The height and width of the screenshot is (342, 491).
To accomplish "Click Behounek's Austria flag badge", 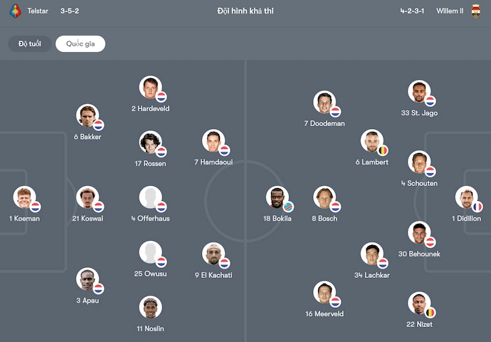I will pyautogui.click(x=430, y=242).
